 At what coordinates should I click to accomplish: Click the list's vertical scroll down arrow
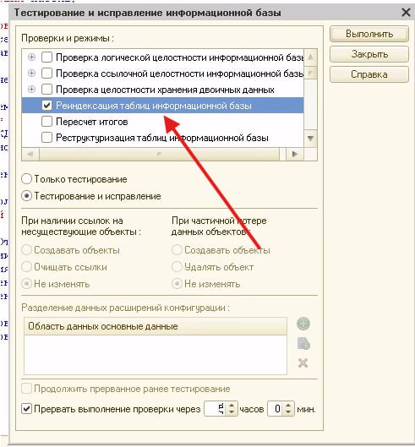tap(310, 139)
